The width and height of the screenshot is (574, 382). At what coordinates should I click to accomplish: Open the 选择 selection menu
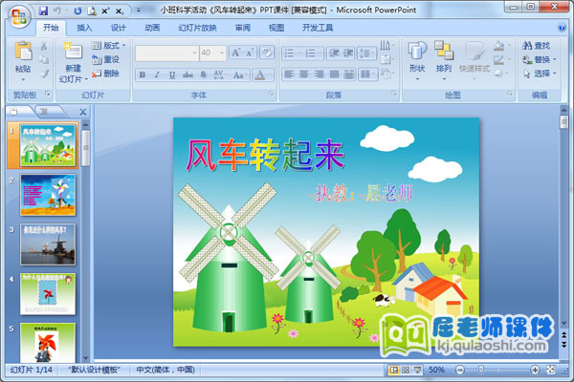540,74
